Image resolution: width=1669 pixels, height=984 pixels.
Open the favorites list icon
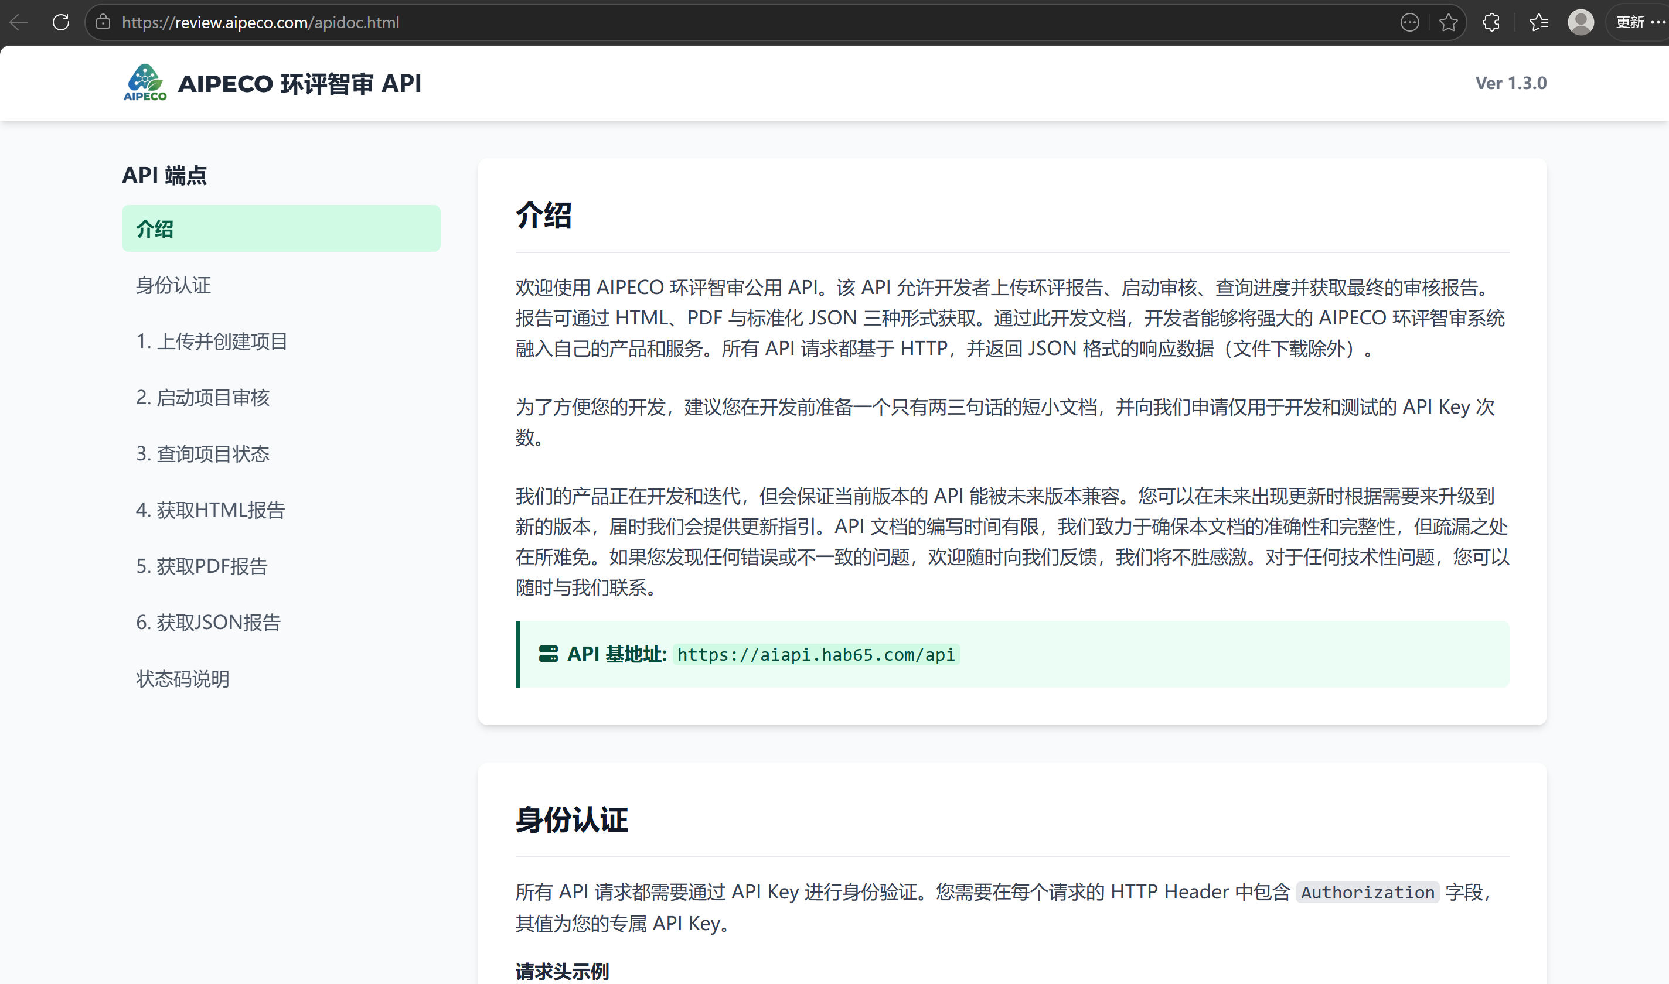[1538, 22]
